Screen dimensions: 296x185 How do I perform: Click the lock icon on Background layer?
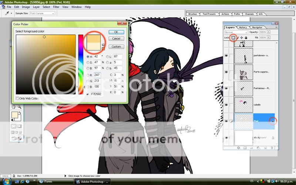pyautogui.click(x=273, y=138)
